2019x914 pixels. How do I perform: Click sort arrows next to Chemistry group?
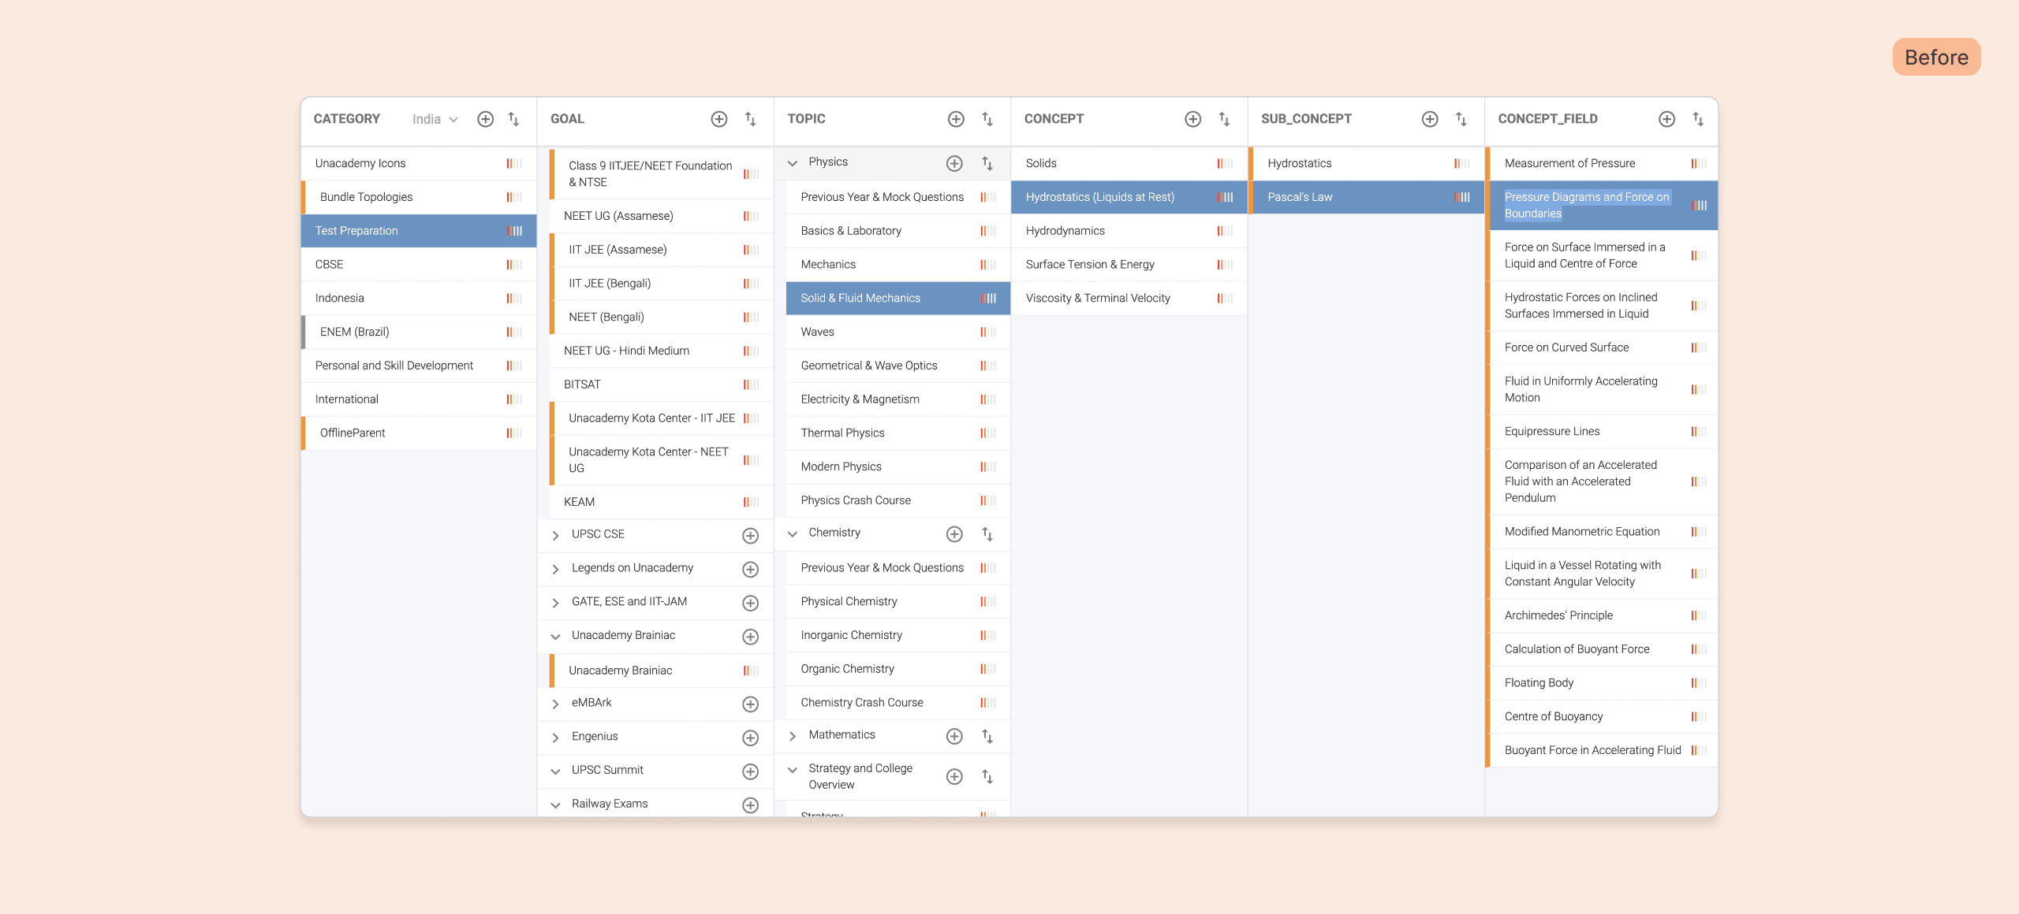click(987, 534)
